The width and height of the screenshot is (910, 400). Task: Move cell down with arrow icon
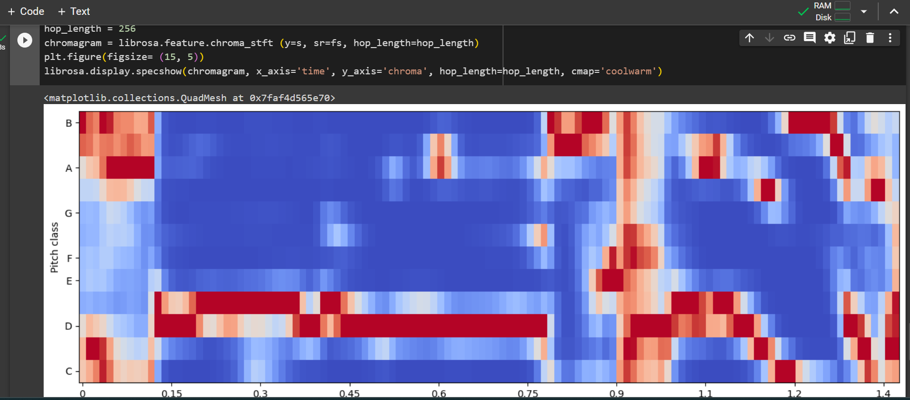pyautogui.click(x=769, y=38)
